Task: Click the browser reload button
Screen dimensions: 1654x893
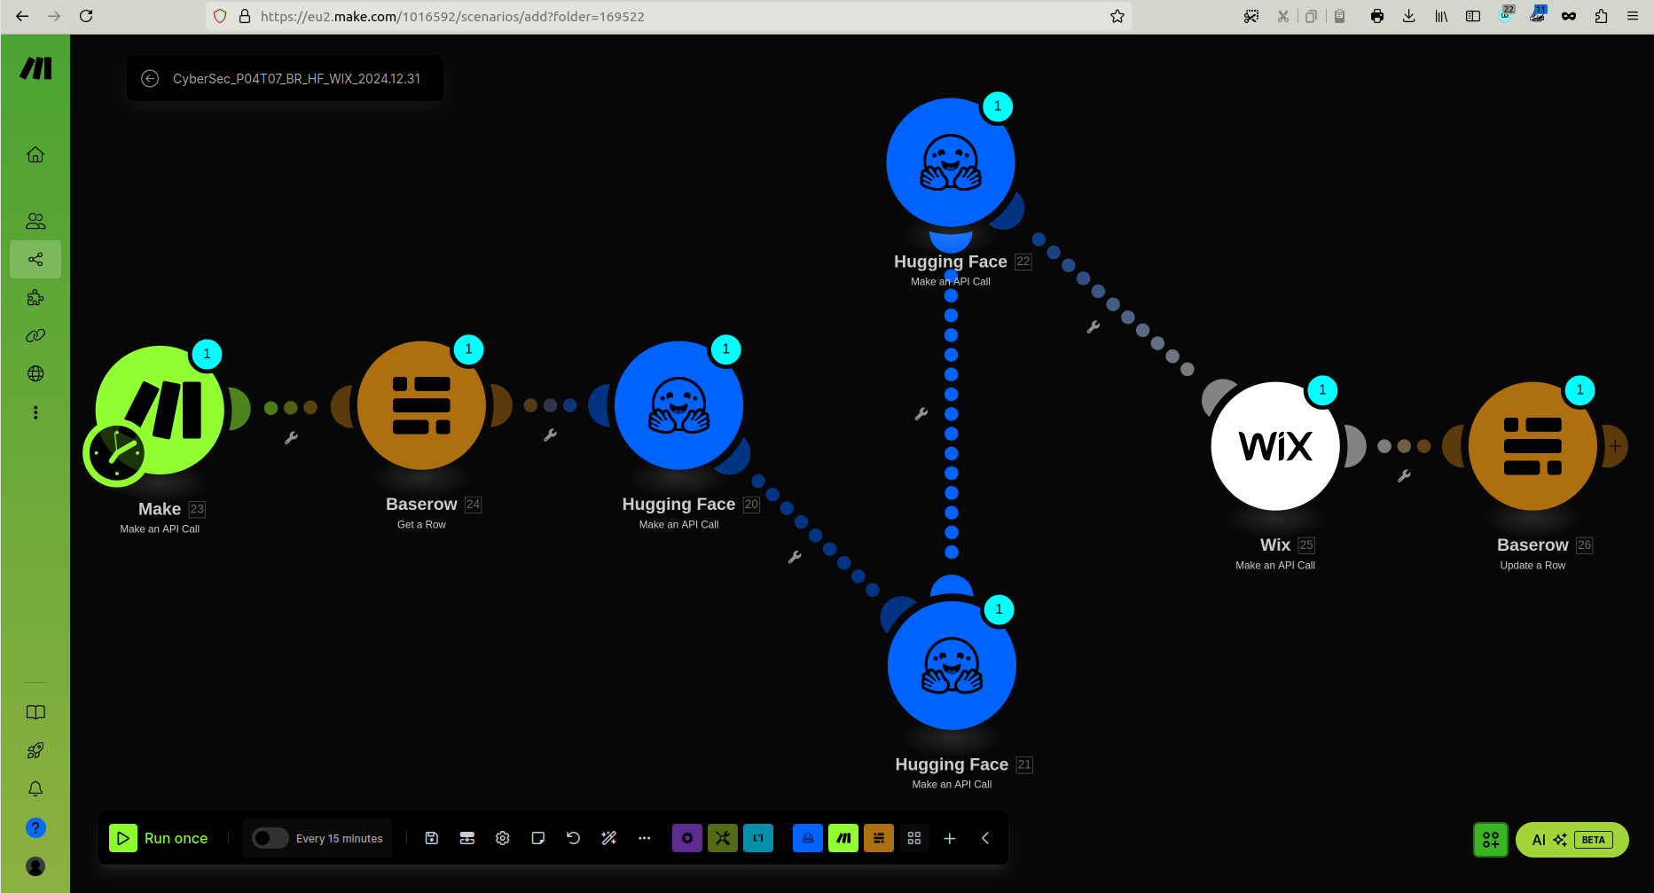Action: point(86,16)
